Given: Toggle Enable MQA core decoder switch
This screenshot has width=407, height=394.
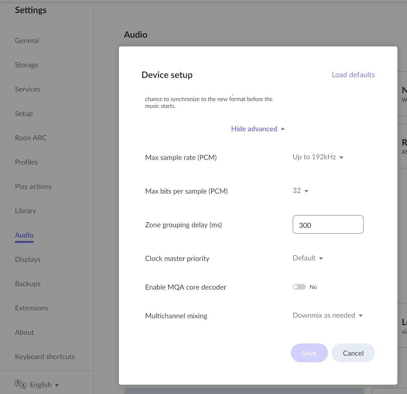Looking at the screenshot, I should [x=299, y=287].
